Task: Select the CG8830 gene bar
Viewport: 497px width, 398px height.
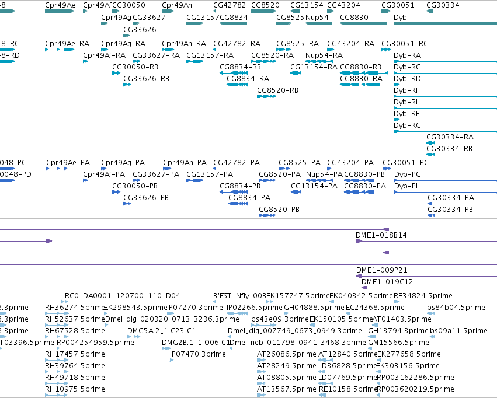Action: tap(363, 23)
